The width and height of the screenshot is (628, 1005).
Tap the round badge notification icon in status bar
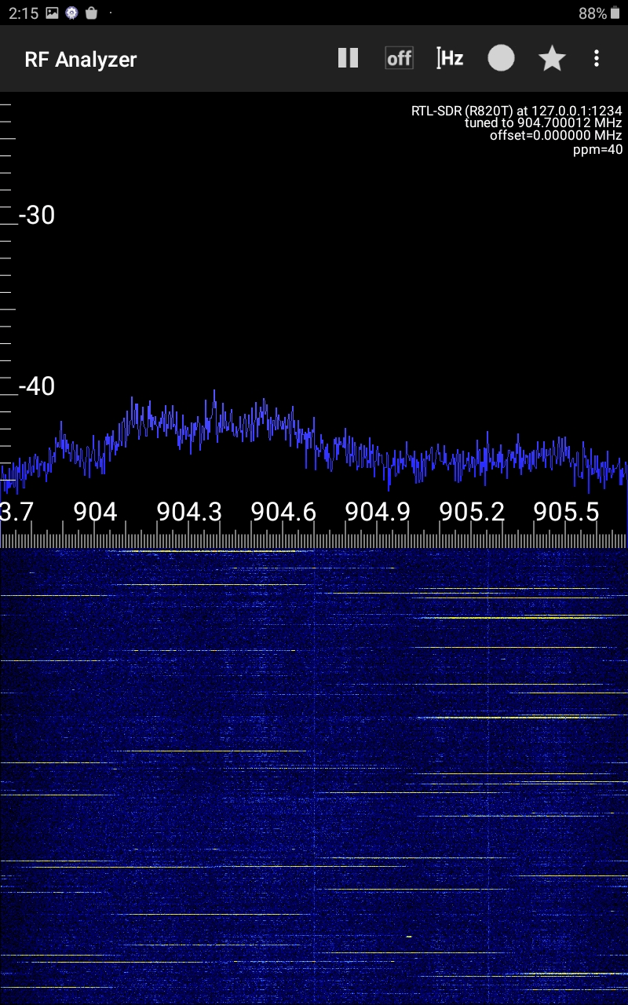pyautogui.click(x=72, y=13)
